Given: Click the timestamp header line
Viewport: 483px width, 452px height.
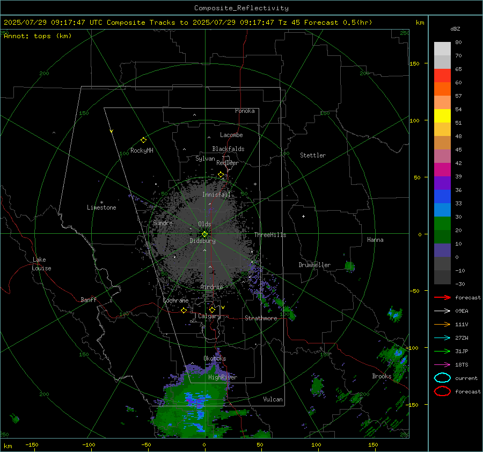Looking at the screenshot, I should pos(188,23).
